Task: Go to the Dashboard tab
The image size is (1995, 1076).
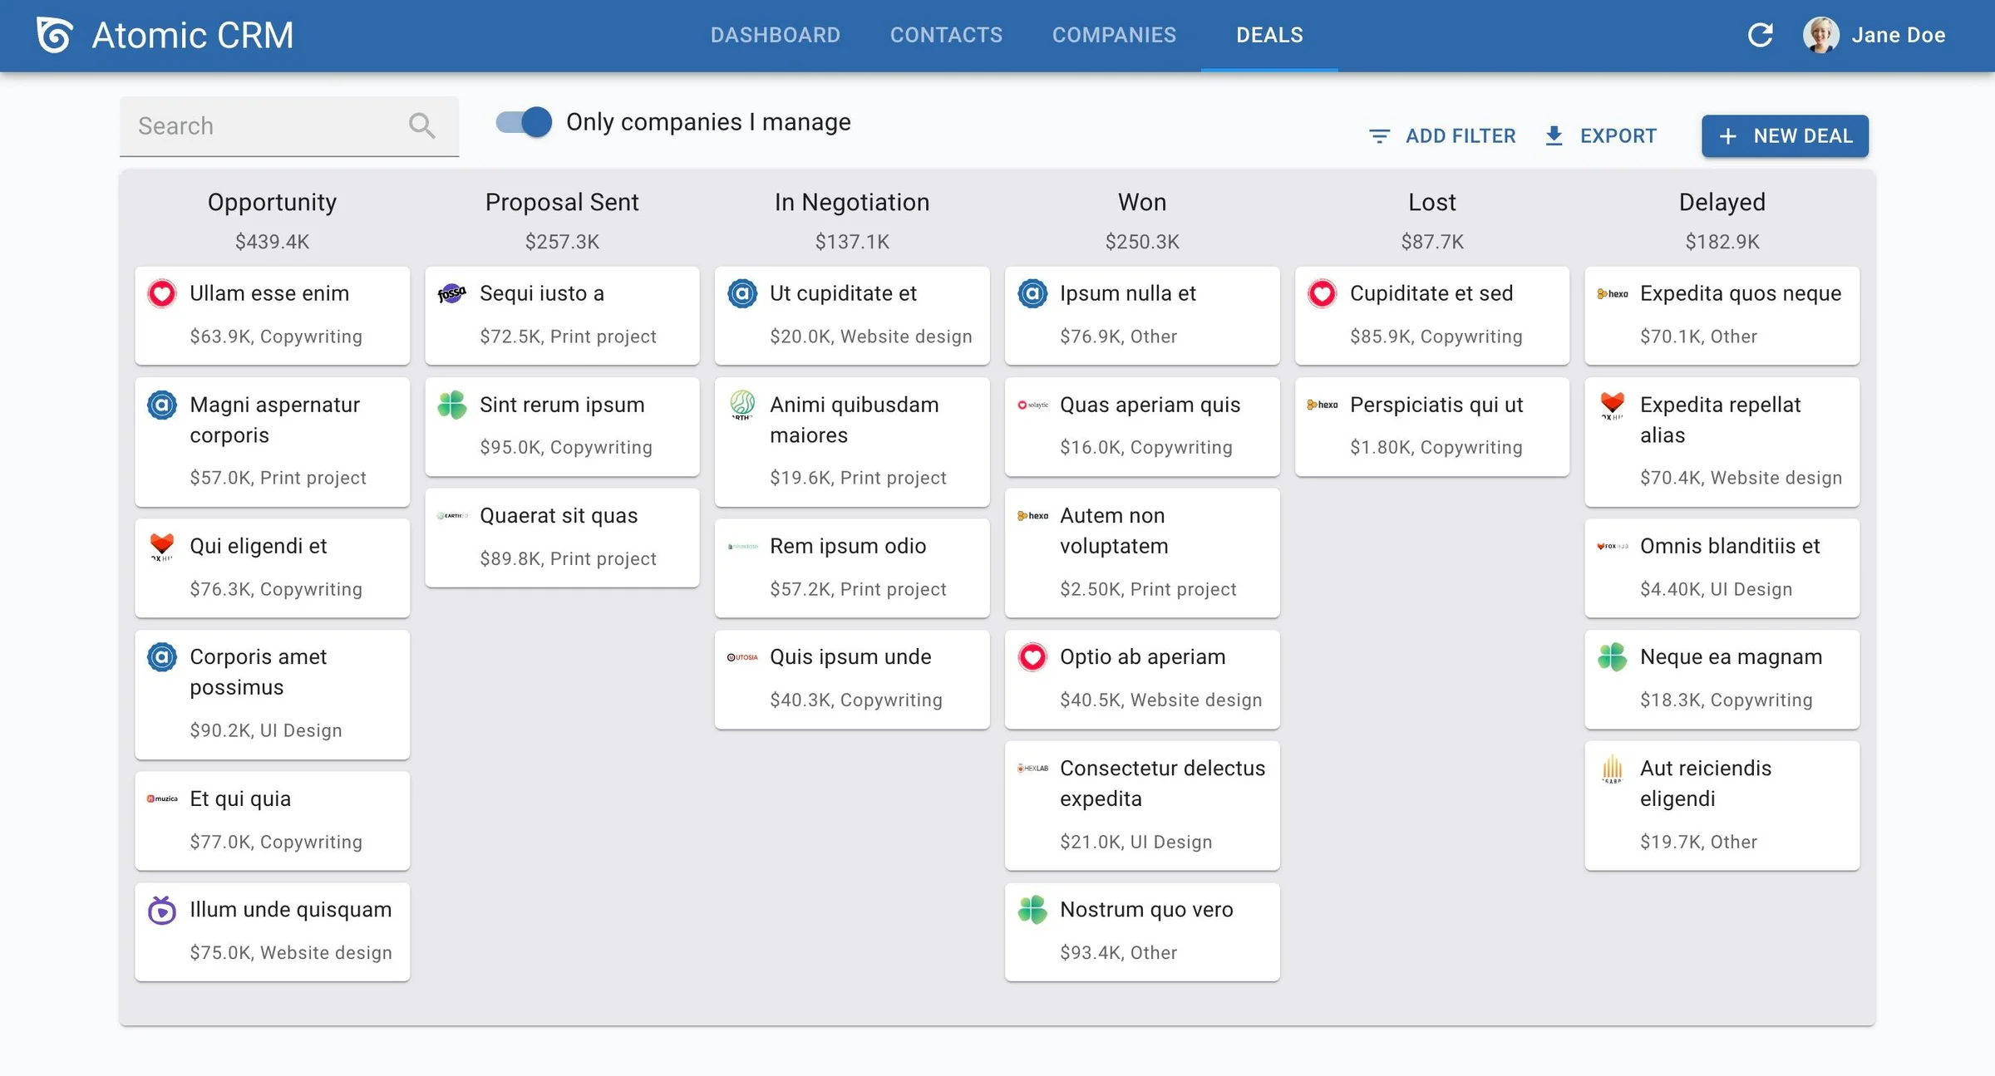Action: 775,35
